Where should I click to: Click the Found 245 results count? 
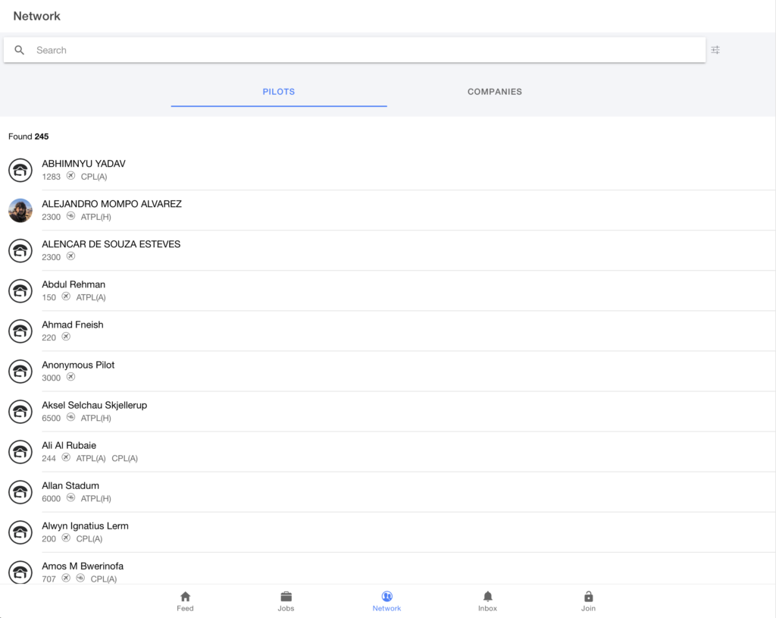coord(28,136)
